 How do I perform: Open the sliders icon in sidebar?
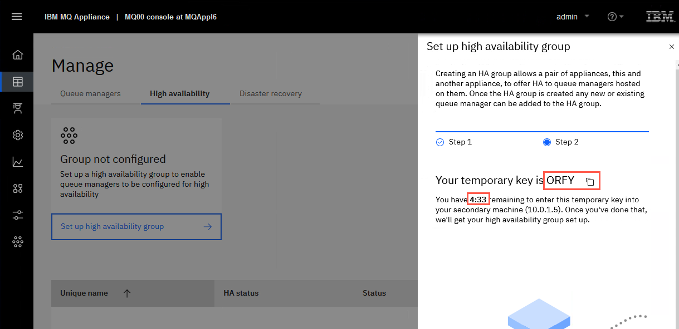click(x=18, y=215)
